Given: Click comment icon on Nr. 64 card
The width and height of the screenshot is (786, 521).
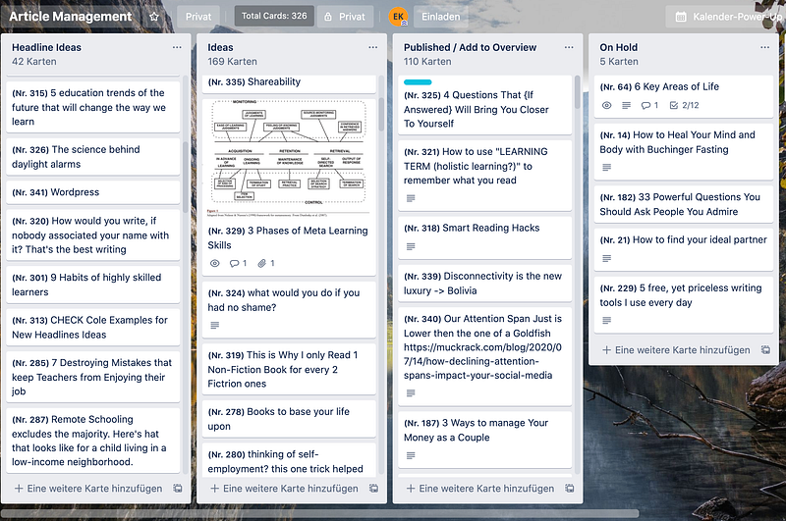Looking at the screenshot, I should click(x=649, y=106).
